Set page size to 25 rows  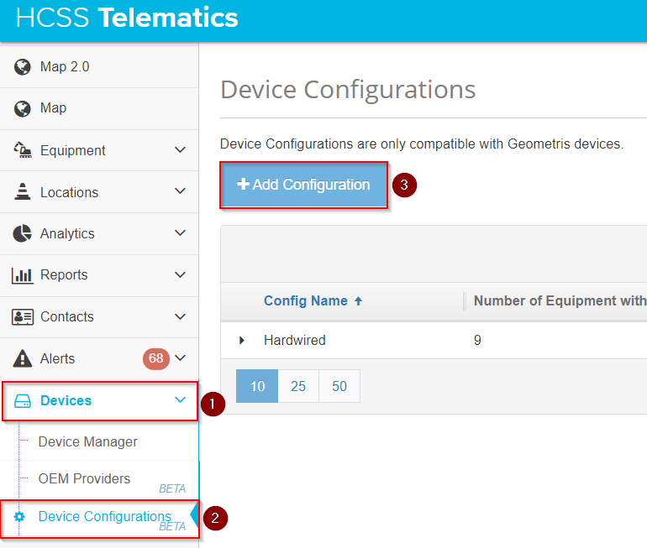coord(298,386)
